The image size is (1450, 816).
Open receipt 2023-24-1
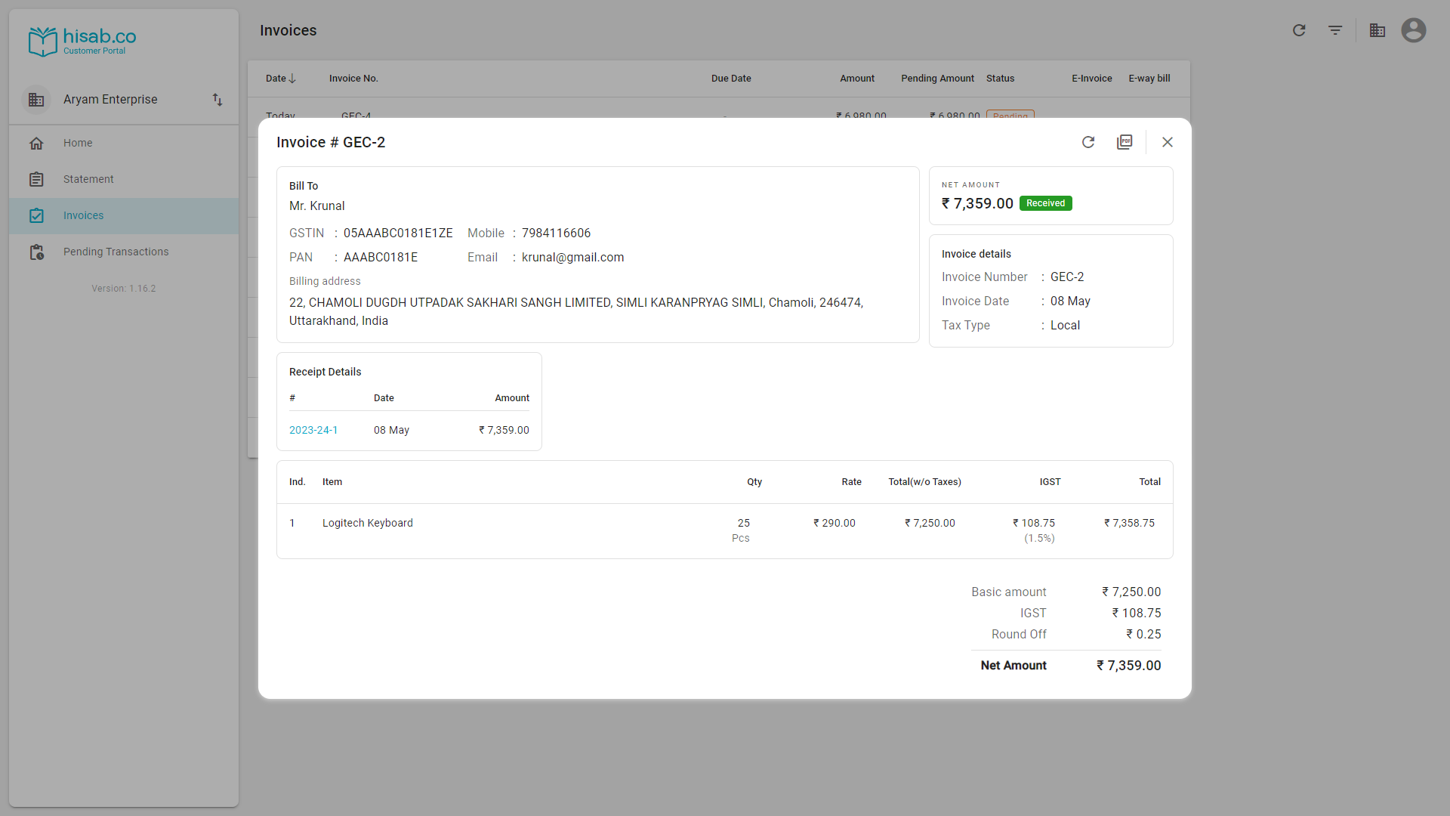[313, 429]
